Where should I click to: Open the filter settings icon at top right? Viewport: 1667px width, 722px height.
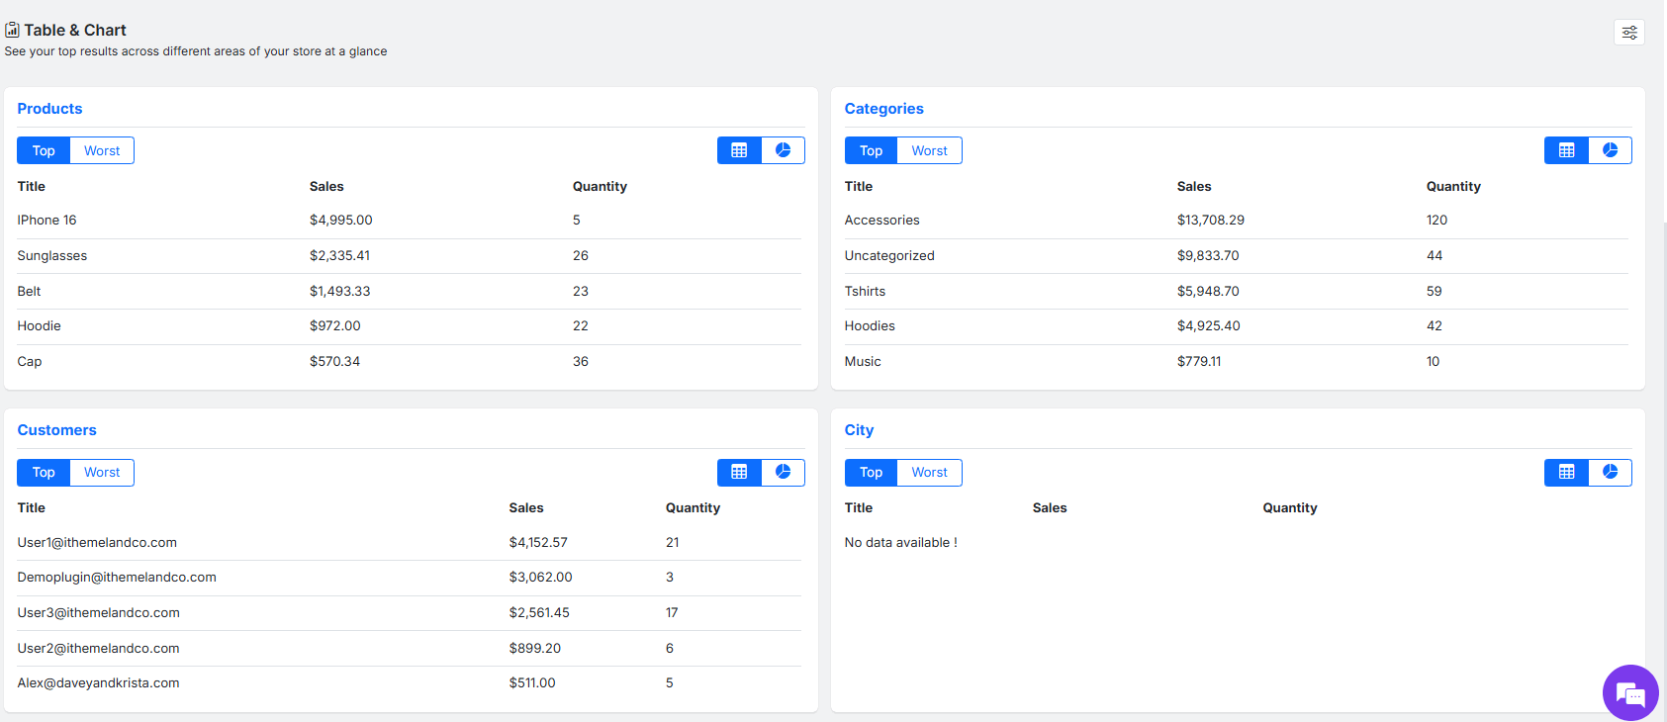[x=1628, y=33]
